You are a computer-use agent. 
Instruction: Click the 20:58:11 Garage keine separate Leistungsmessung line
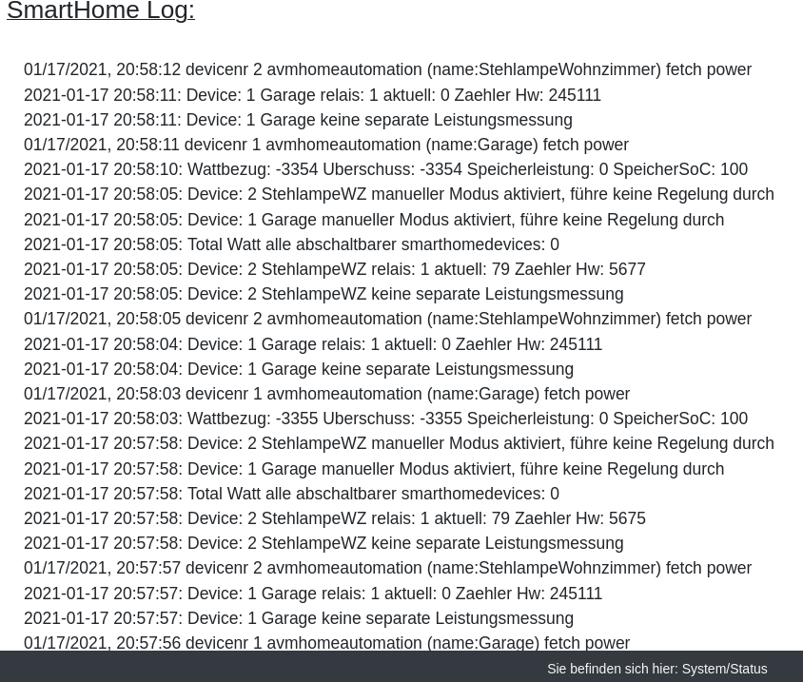pos(298,120)
